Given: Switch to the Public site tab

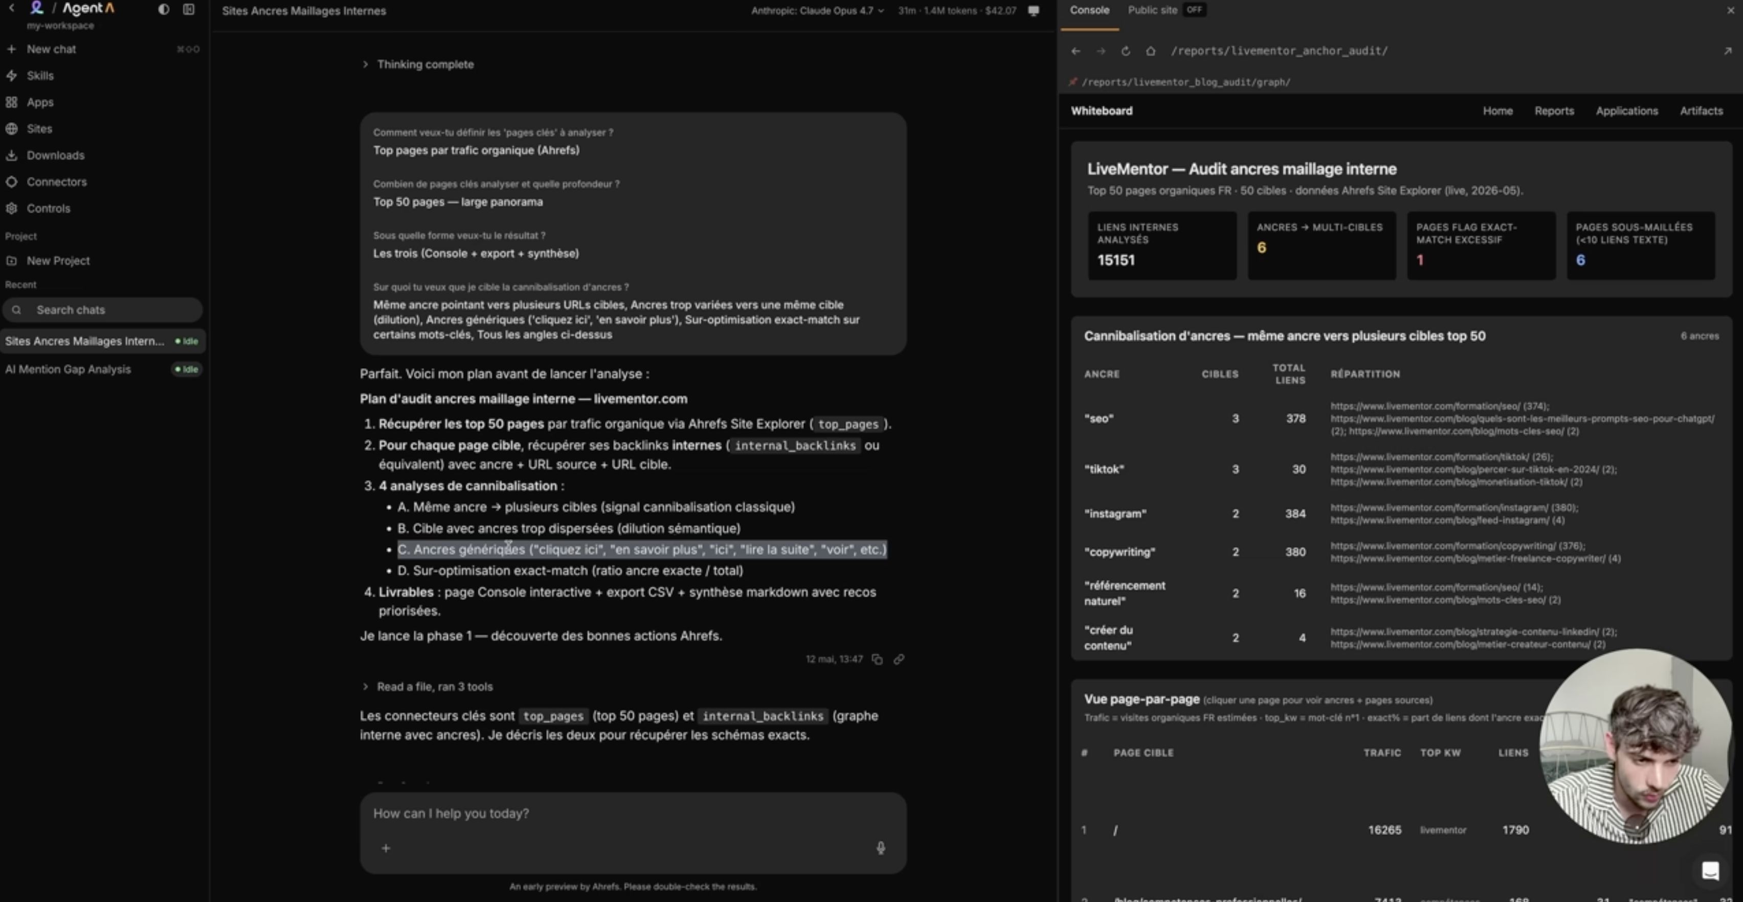Looking at the screenshot, I should 1152,10.
